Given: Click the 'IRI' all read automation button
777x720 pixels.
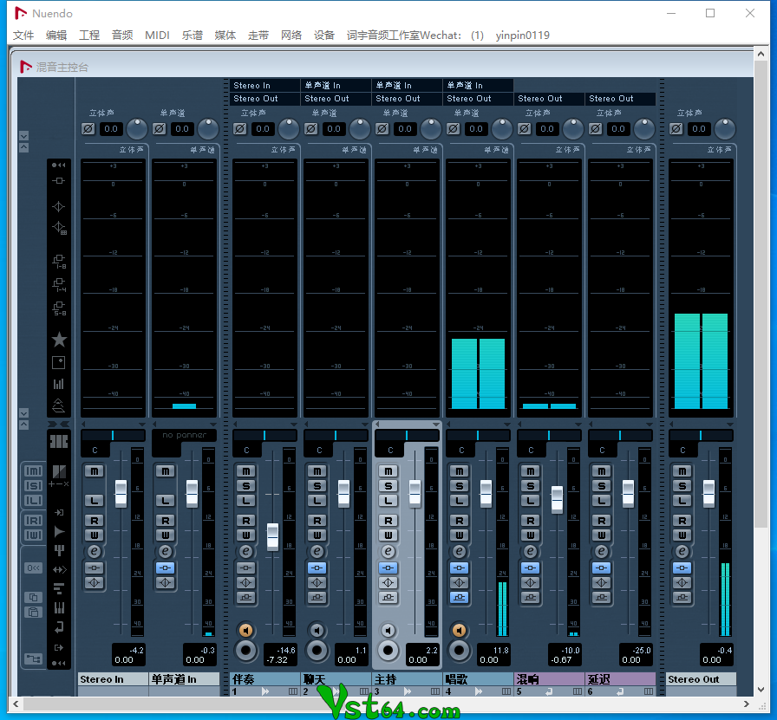Looking at the screenshot, I should (x=33, y=521).
